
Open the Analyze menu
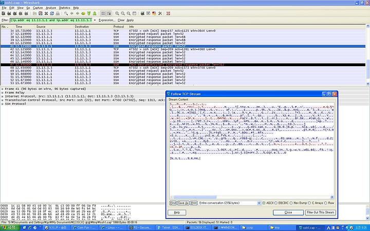(x=51, y=8)
